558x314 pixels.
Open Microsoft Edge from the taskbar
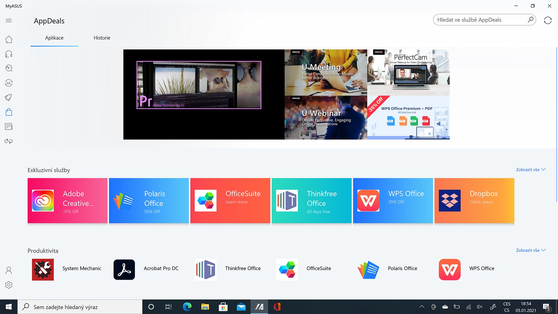(187, 307)
